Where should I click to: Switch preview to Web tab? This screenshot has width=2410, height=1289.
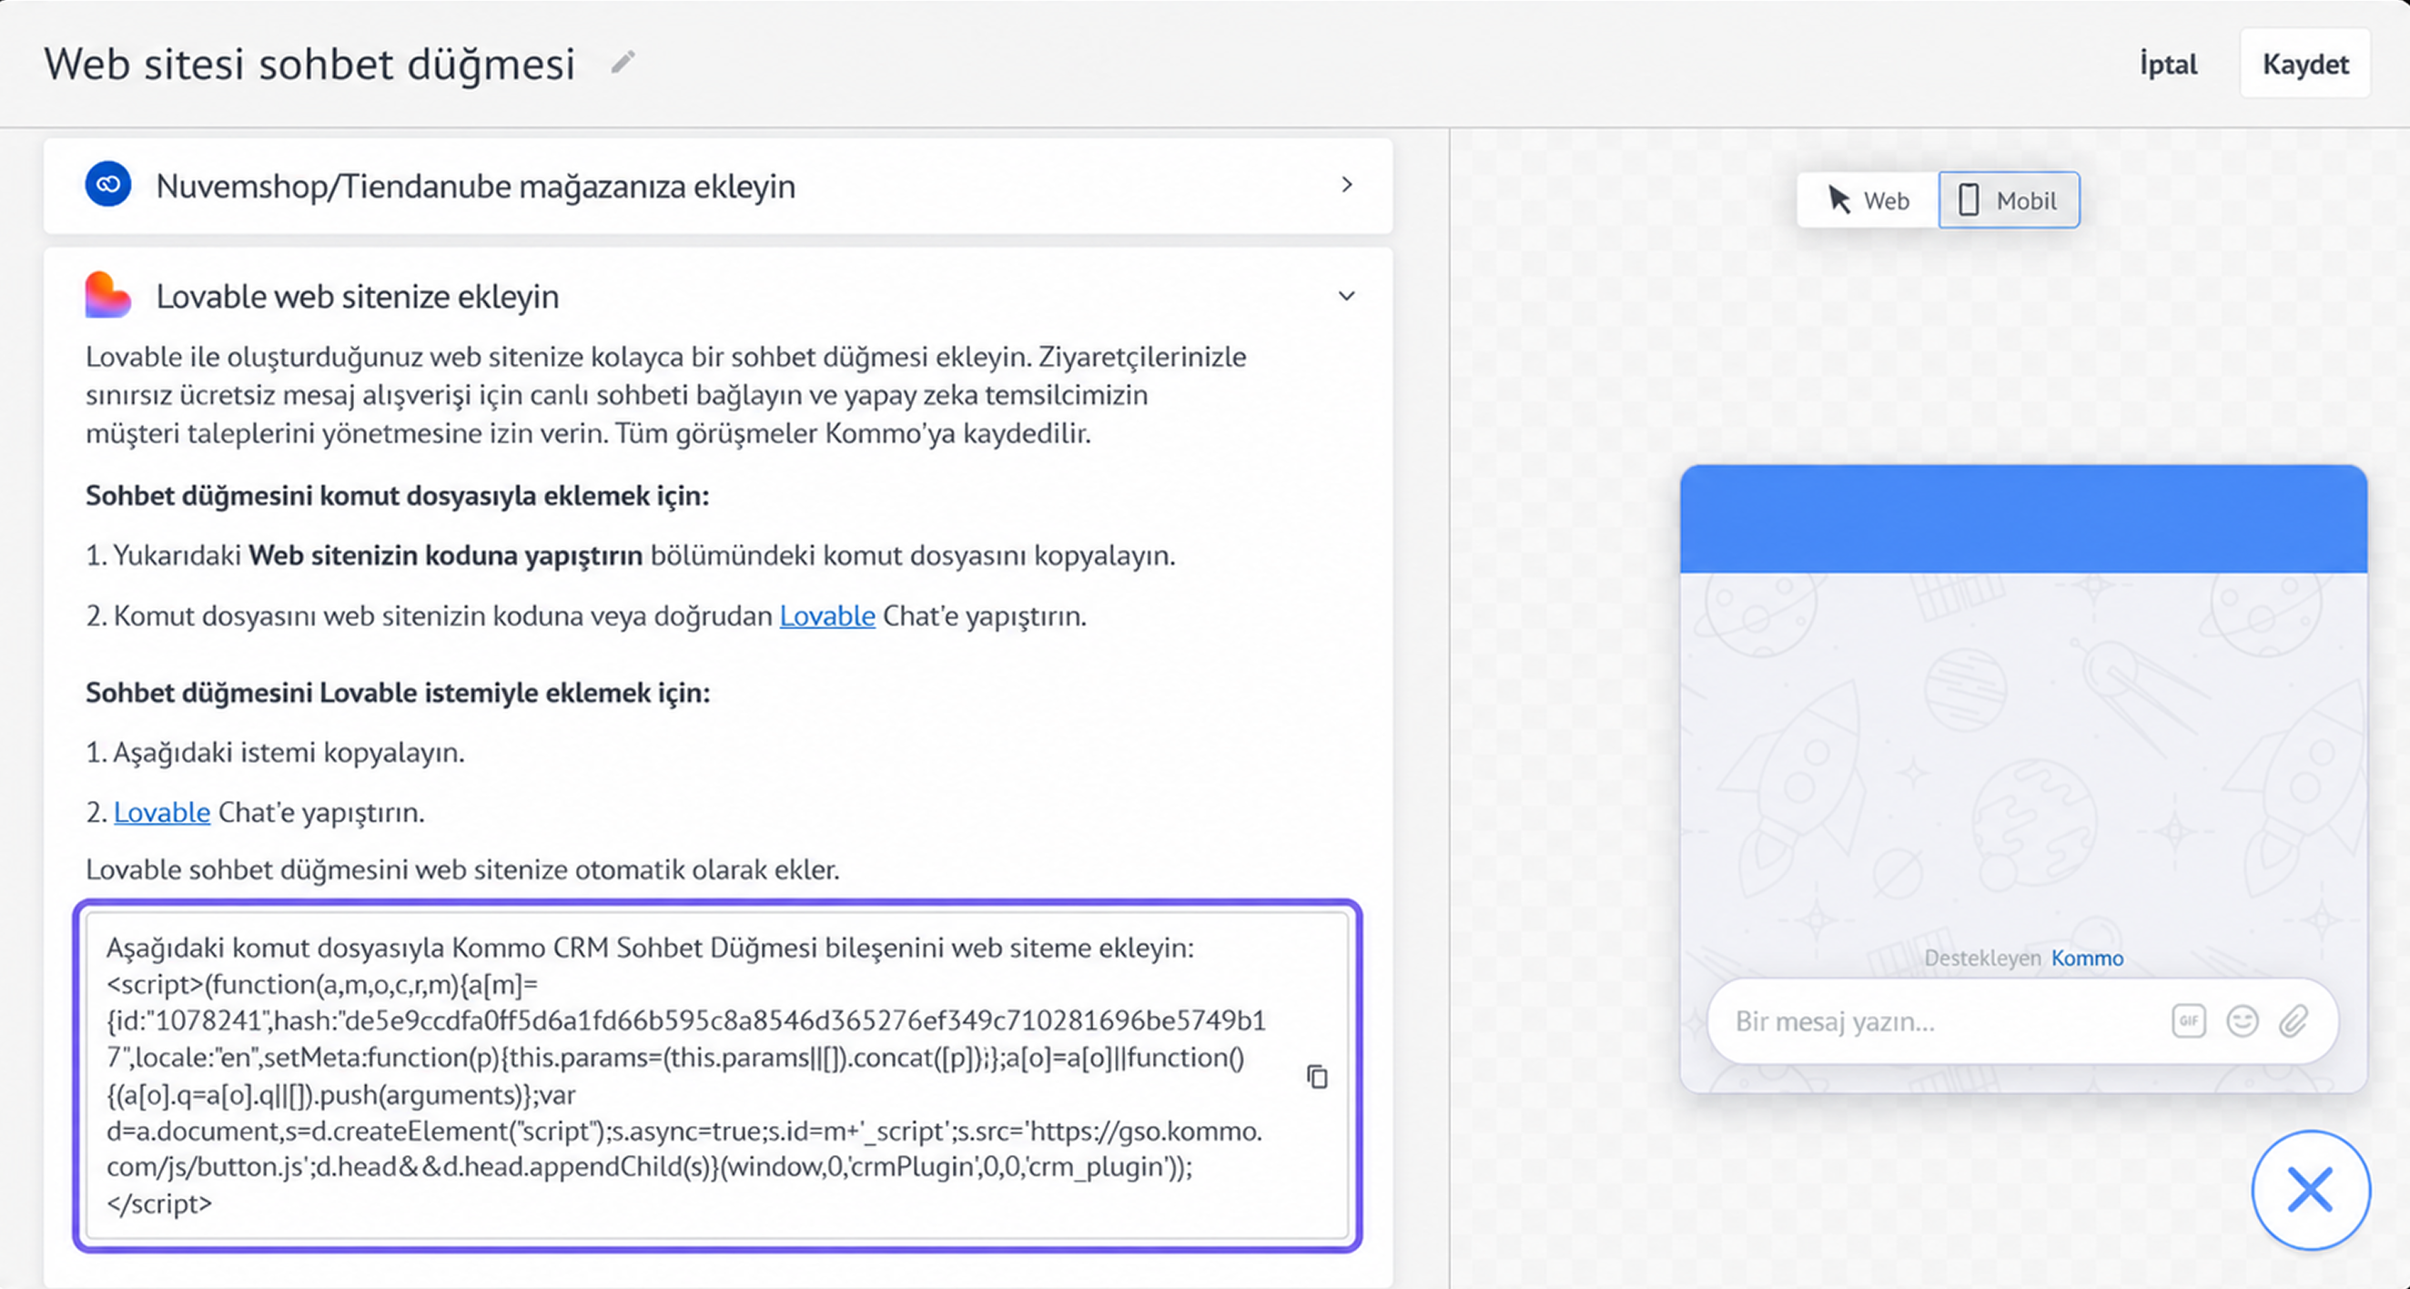click(1868, 200)
